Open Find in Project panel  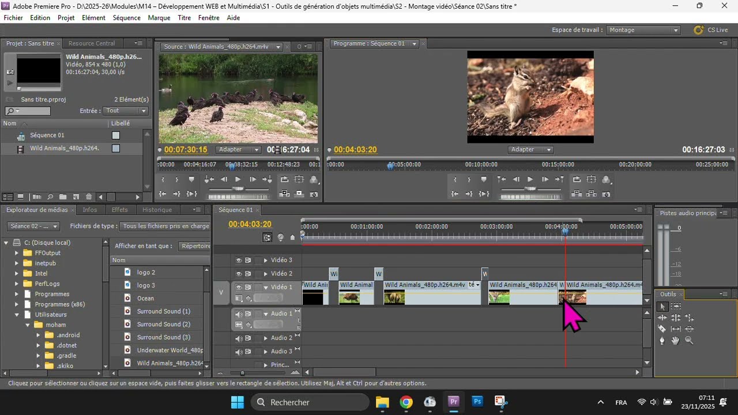[50, 197]
